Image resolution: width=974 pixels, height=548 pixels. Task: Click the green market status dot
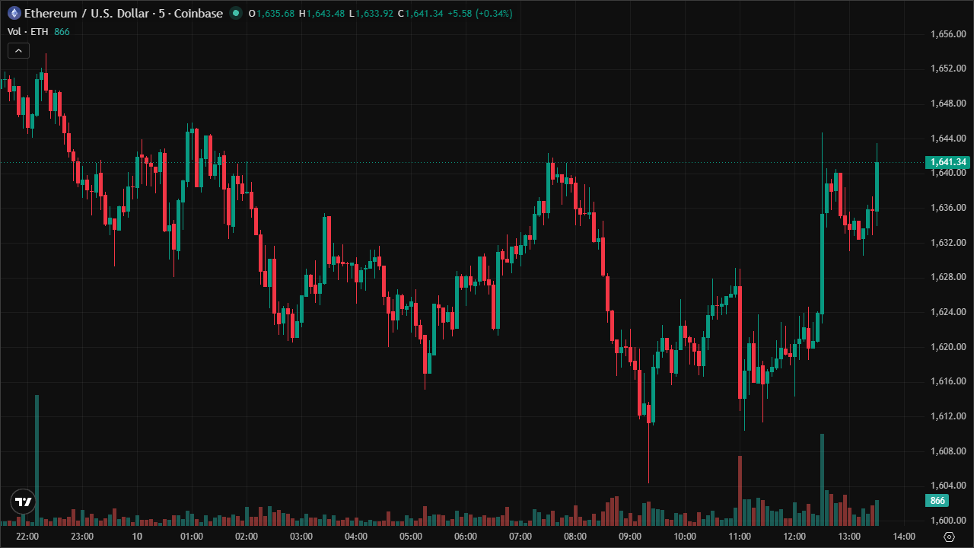[x=236, y=13]
